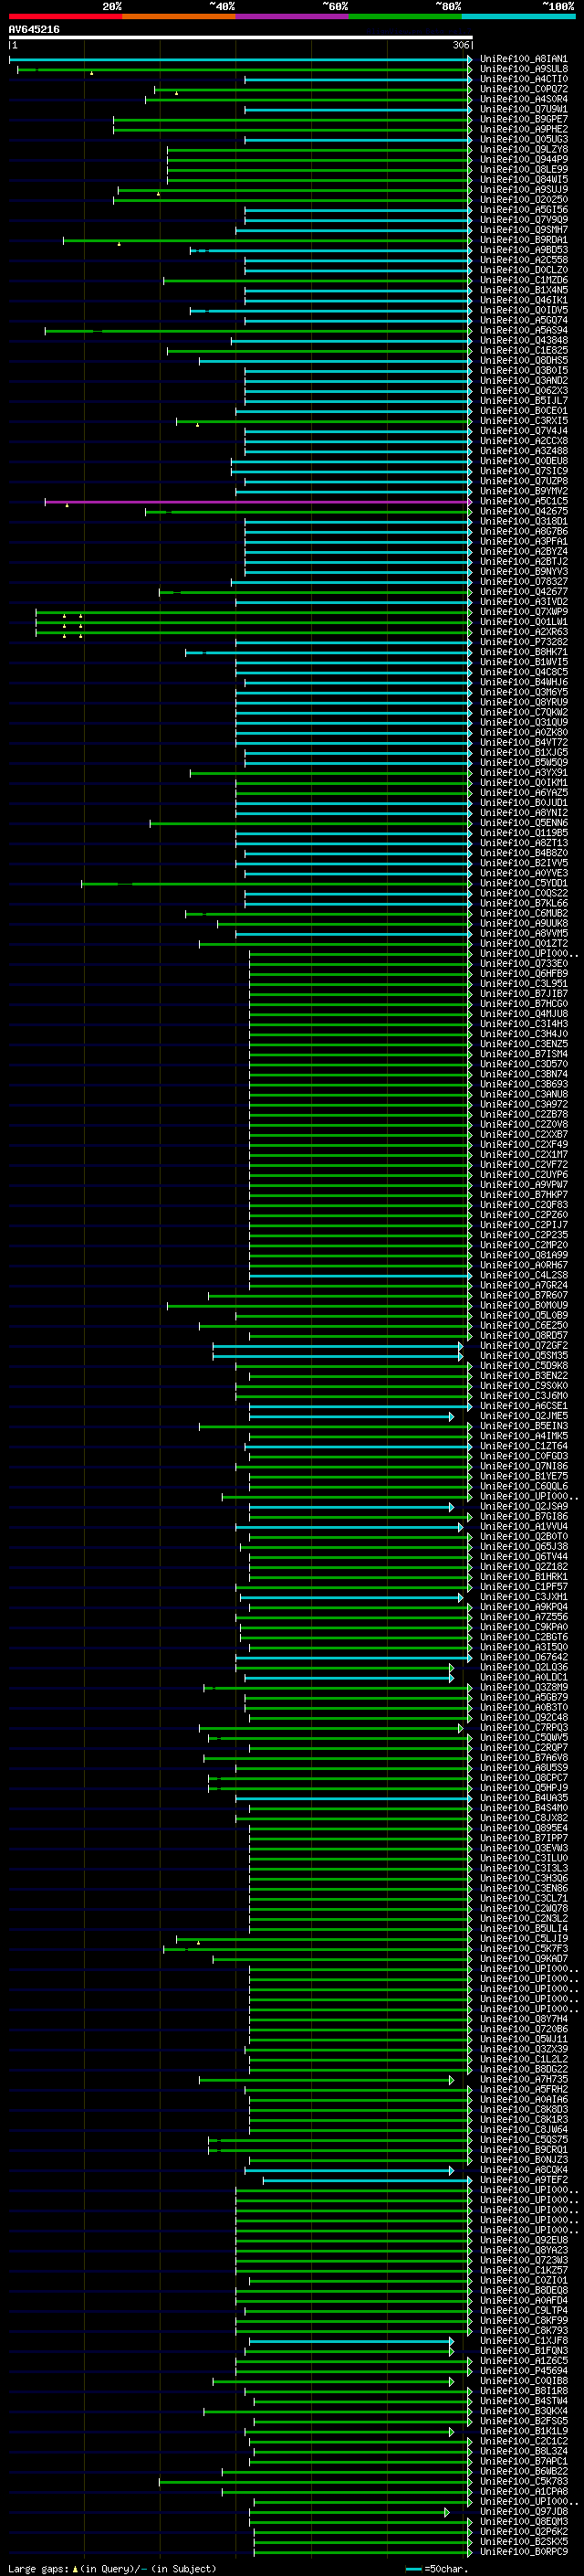The height and width of the screenshot is (2576, 584).
Task: Click label UniRef100_C4L2S8
Action: pyautogui.click(x=523, y=1275)
